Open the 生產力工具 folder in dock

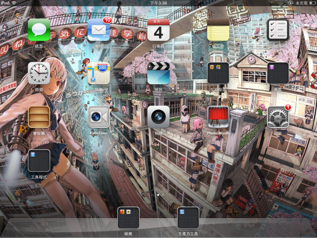coord(188,218)
